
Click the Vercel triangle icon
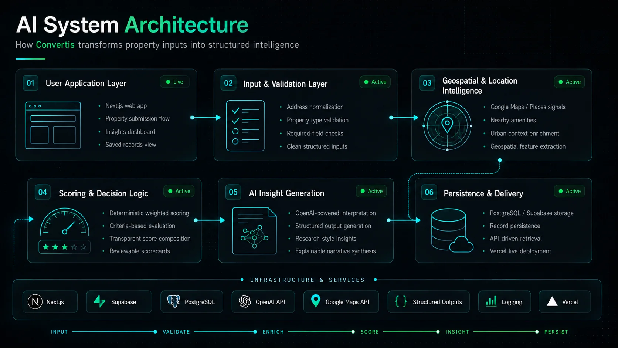552,301
